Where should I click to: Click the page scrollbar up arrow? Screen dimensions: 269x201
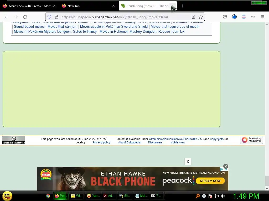click(267, 24)
